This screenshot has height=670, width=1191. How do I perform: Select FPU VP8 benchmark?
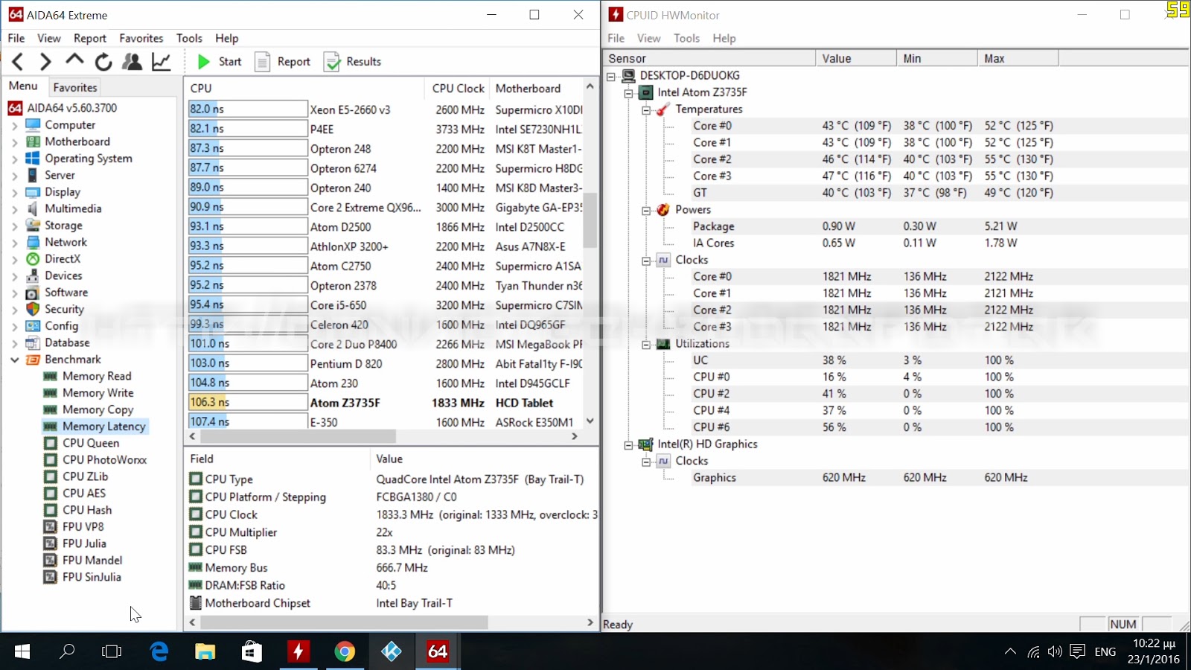pyautogui.click(x=83, y=526)
